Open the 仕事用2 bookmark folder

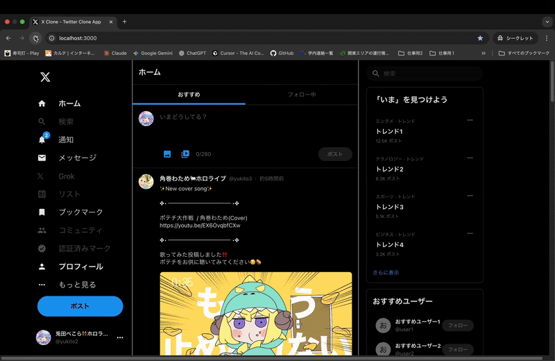pyautogui.click(x=411, y=53)
